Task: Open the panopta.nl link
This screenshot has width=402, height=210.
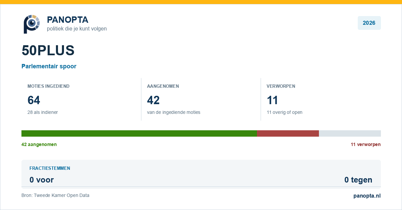Action: click(x=367, y=196)
